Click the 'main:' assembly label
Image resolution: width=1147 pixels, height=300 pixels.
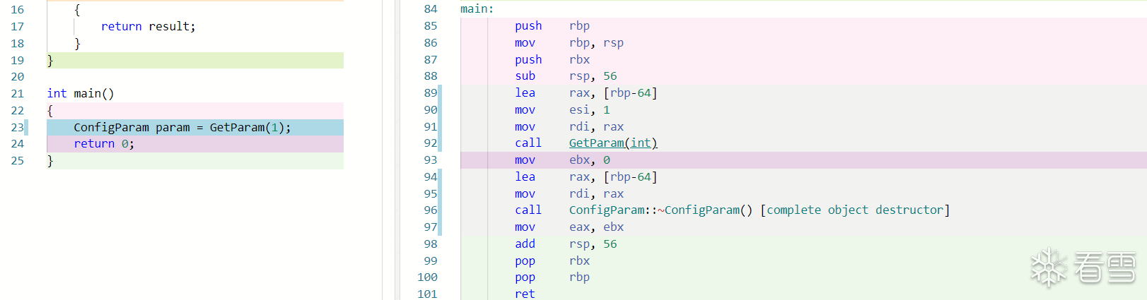click(477, 9)
